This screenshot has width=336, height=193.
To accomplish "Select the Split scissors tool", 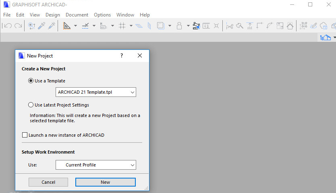I will click(230, 26).
